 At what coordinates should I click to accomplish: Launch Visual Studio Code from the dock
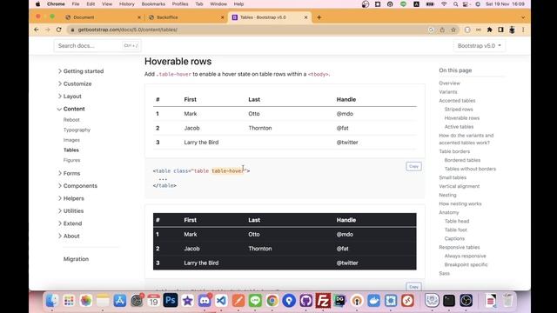click(x=221, y=301)
